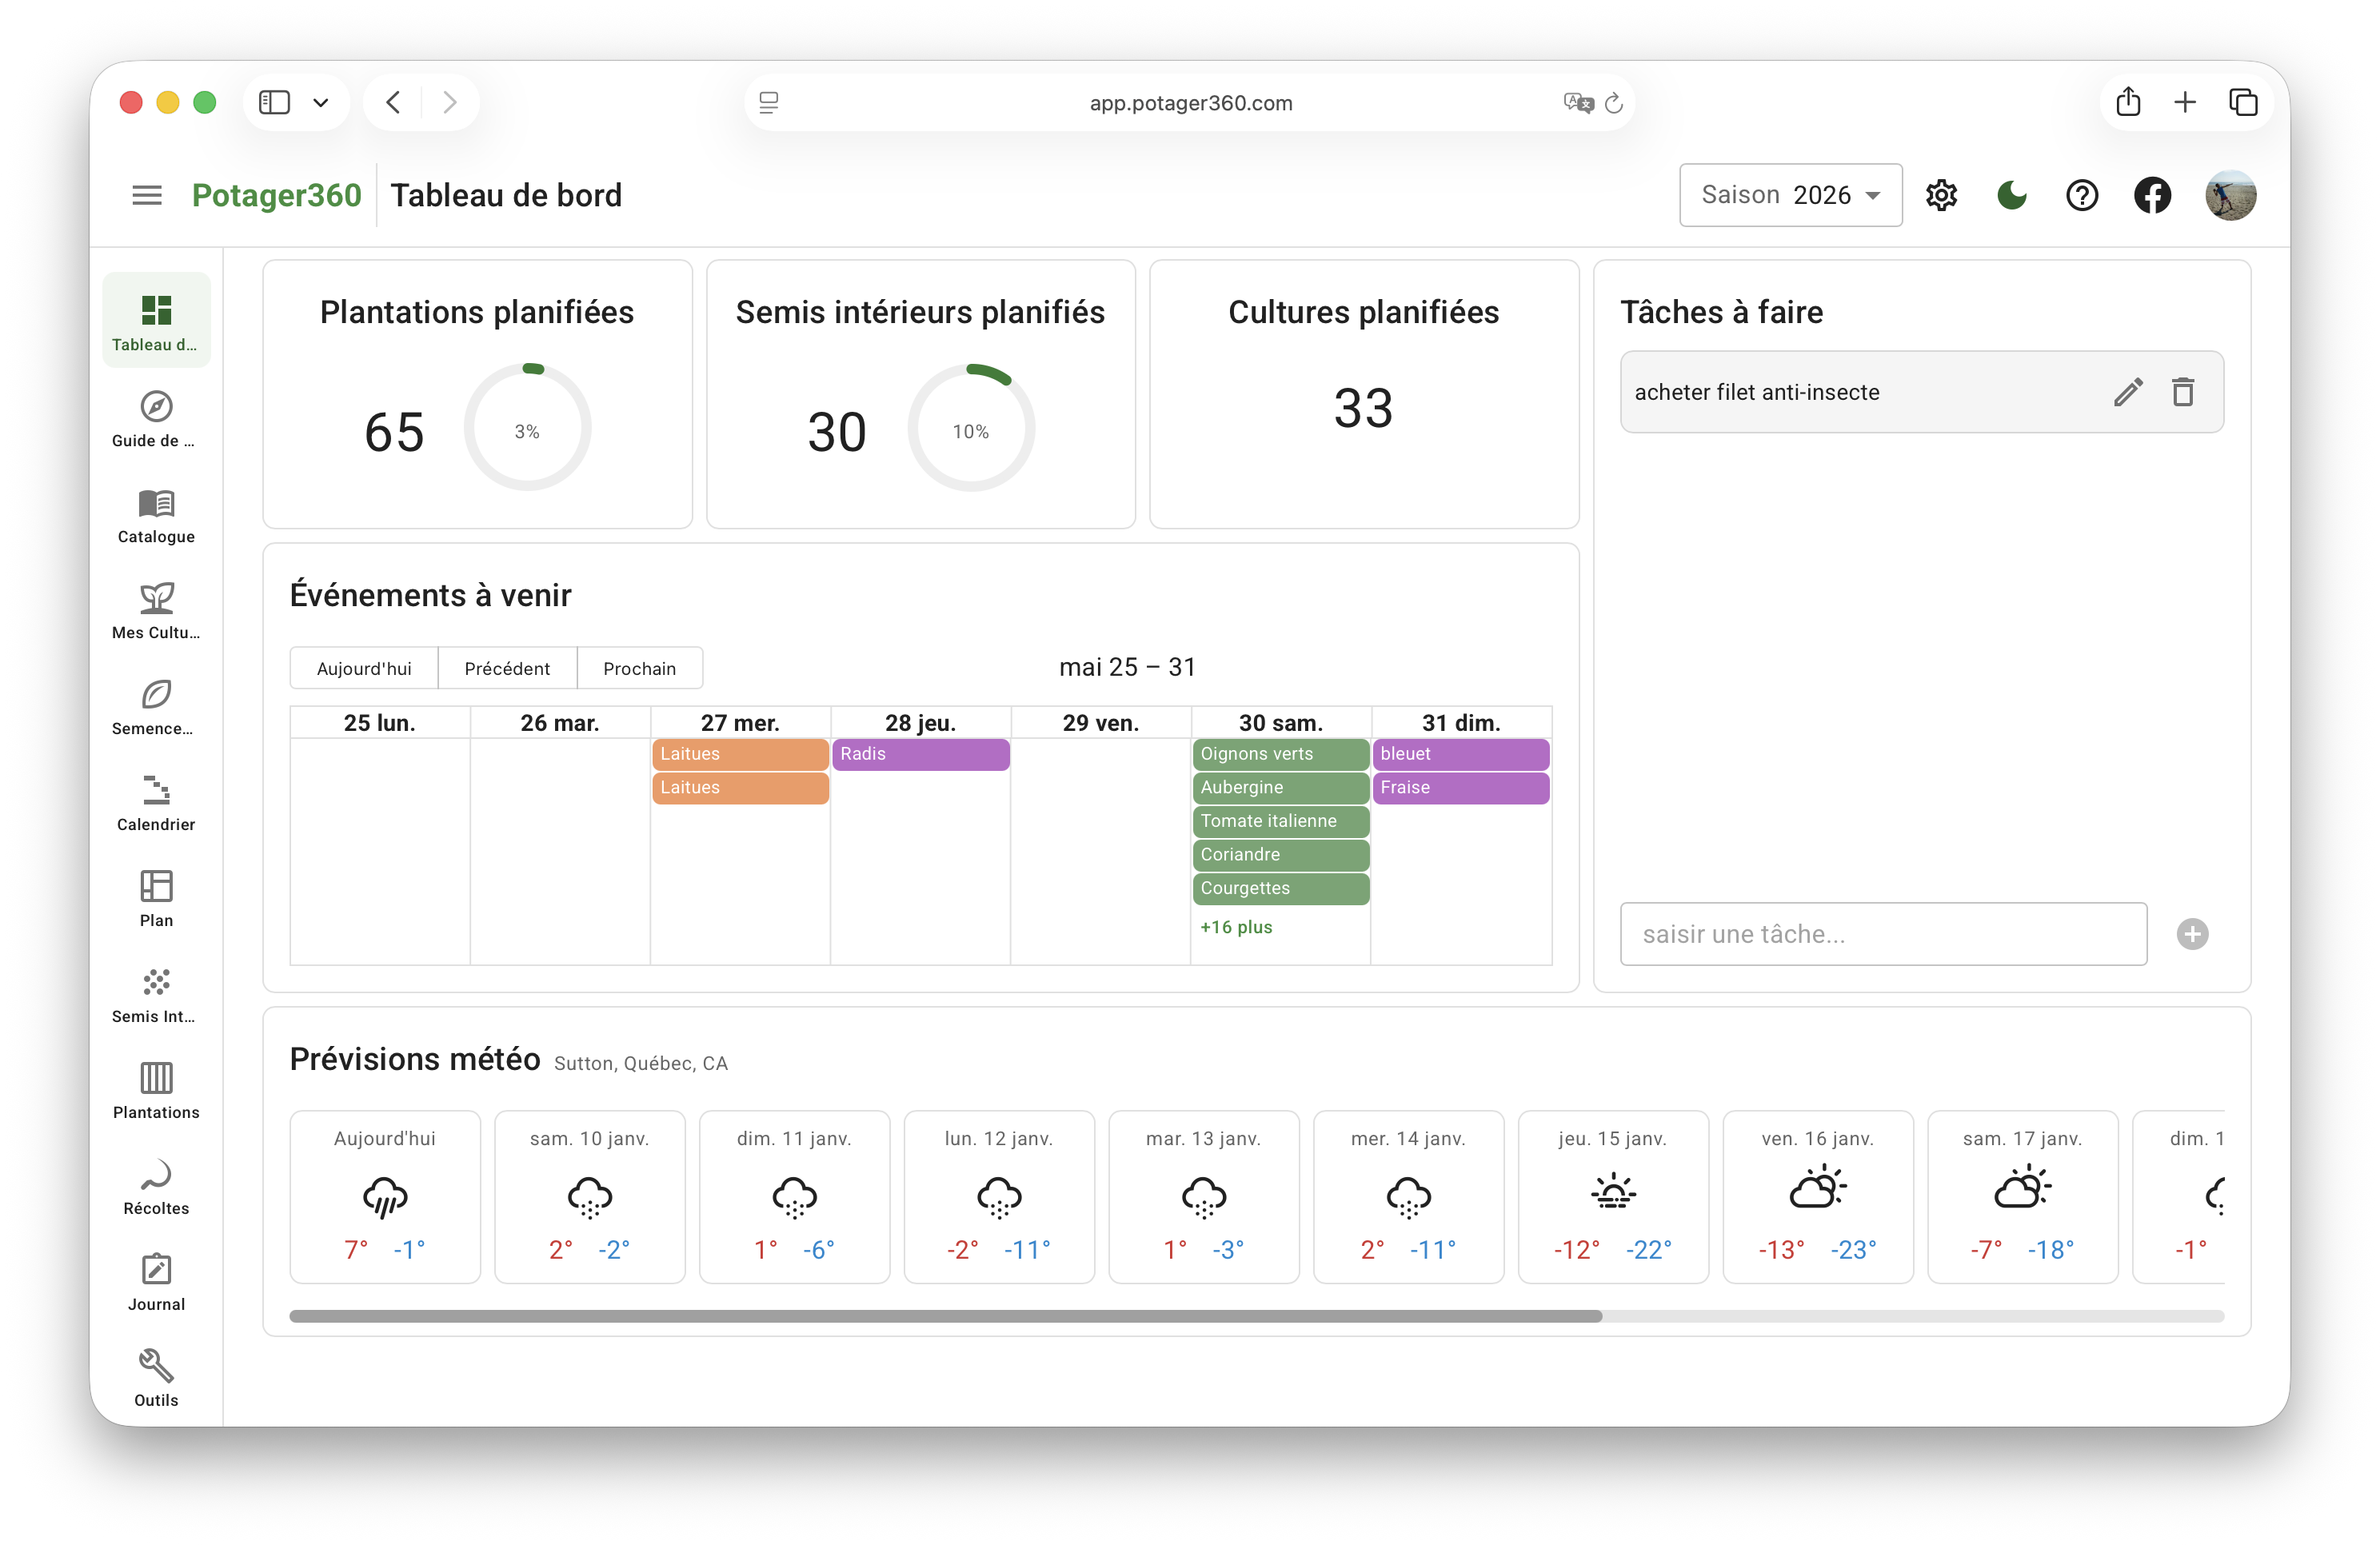Click the Facebook icon in header
This screenshot has height=1545, width=2380.
(2152, 195)
